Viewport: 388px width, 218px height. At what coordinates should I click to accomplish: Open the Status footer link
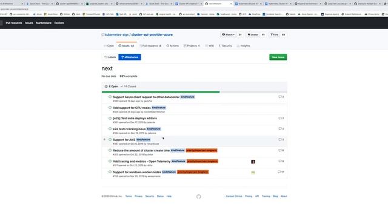click(x=160, y=196)
